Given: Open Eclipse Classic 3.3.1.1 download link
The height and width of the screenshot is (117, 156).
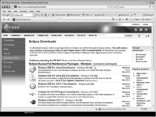Looking at the screenshot, I should pos(51,100).
